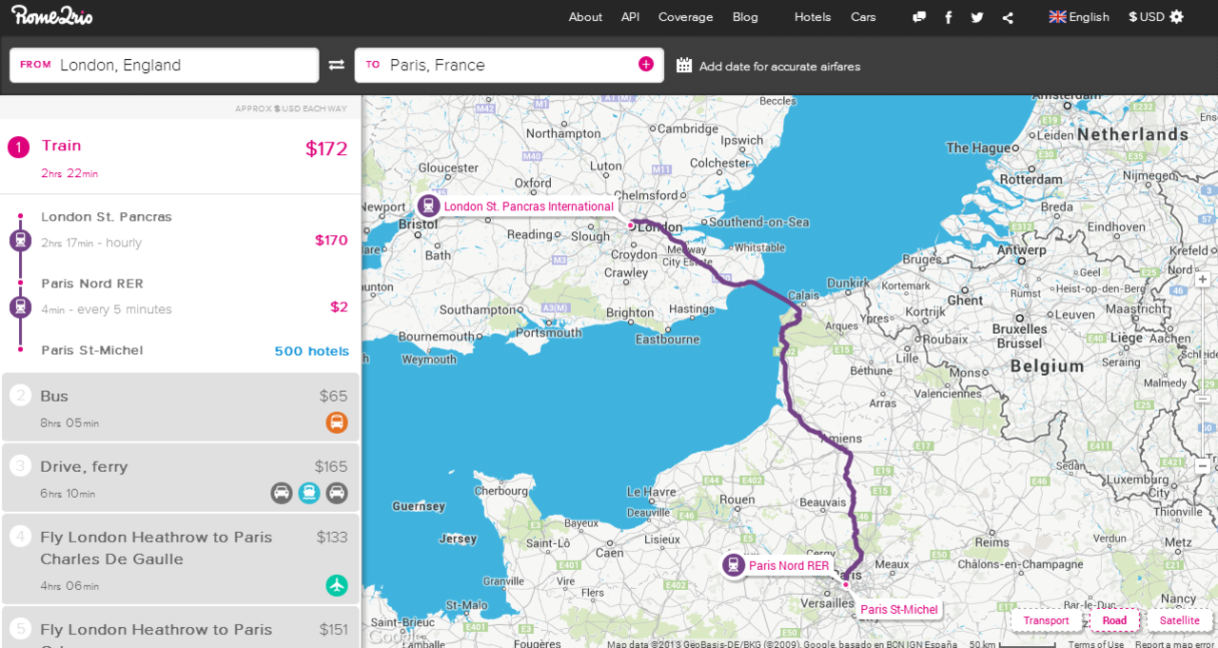This screenshot has height=648, width=1218.
Task: Swap the origin and destination with the arrows icon
Action: tap(336, 65)
